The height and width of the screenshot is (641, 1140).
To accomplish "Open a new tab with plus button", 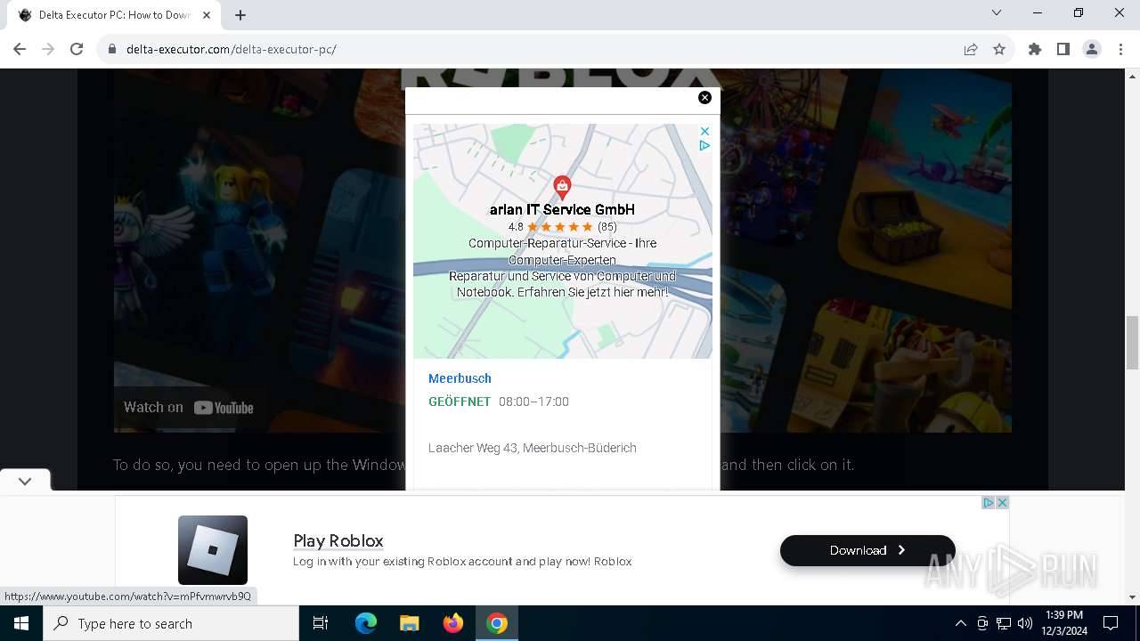I will tap(240, 15).
